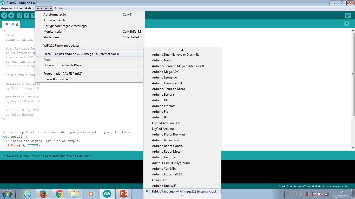Click the board list up arrow
This screenshot has width=355, height=199.
click(x=182, y=49)
